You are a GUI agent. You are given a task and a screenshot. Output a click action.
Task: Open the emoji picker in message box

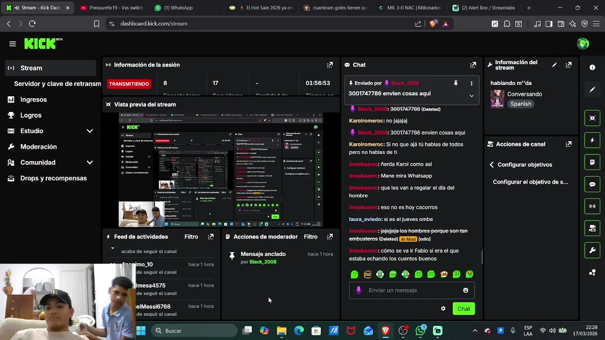coord(466,290)
